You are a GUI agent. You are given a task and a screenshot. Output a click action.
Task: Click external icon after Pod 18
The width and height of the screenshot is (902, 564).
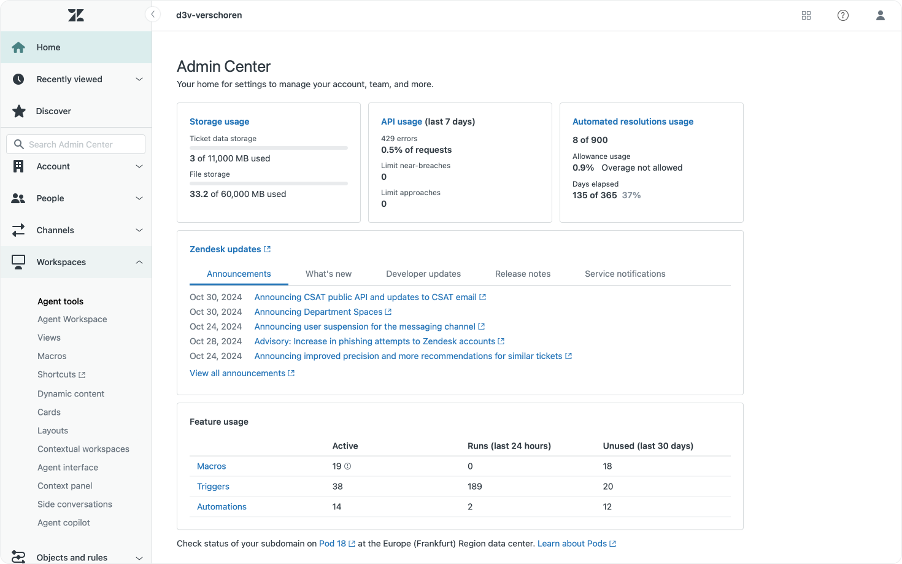pyautogui.click(x=352, y=544)
